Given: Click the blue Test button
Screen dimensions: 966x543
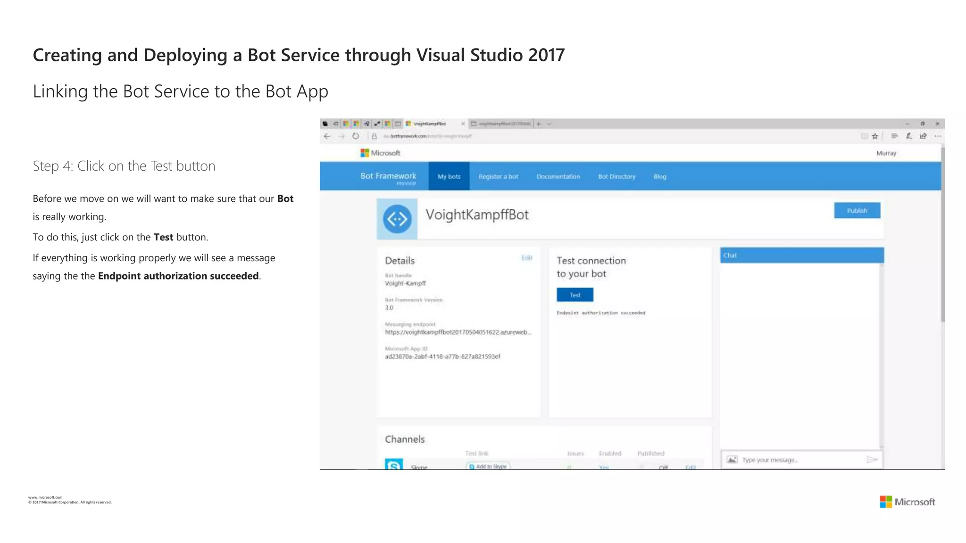Looking at the screenshot, I should pos(575,295).
